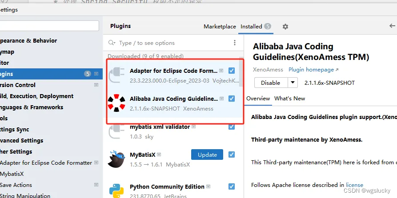Image resolution: width=397 pixels, height=198 pixels.
Task: Click the XenoAmess vendor name in details
Action: [268, 70]
